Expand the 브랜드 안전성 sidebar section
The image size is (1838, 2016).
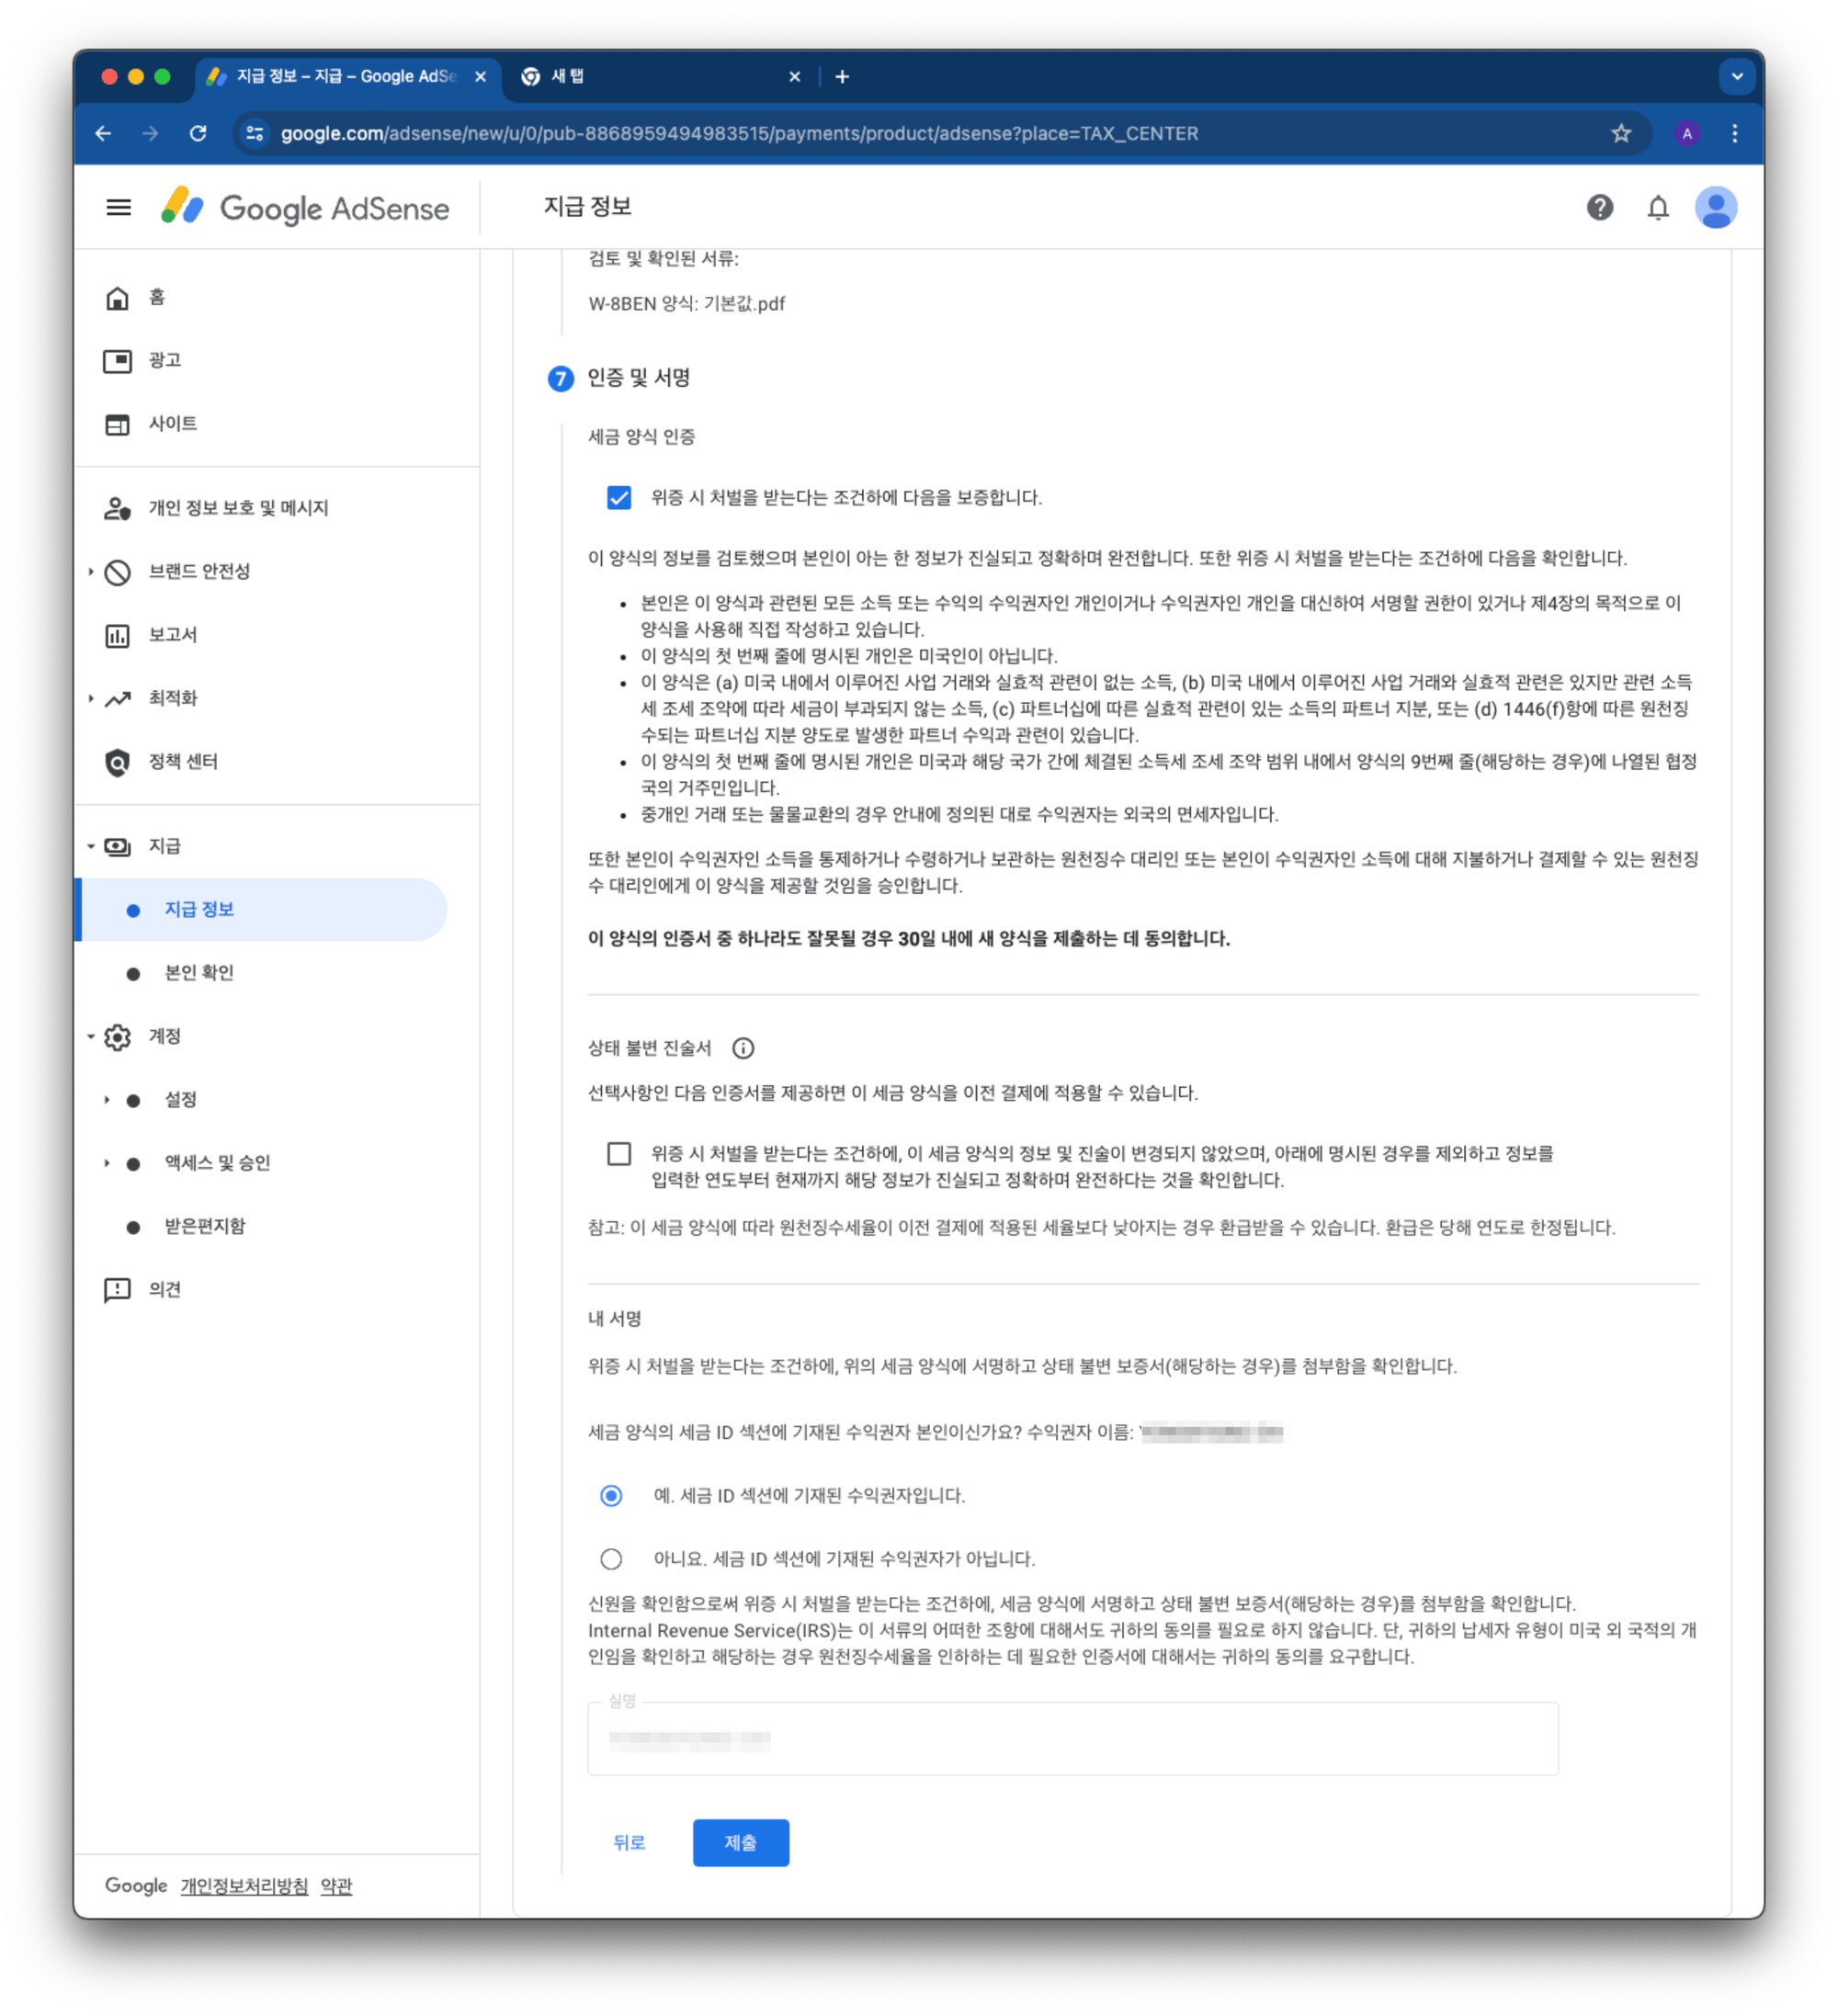(91, 571)
